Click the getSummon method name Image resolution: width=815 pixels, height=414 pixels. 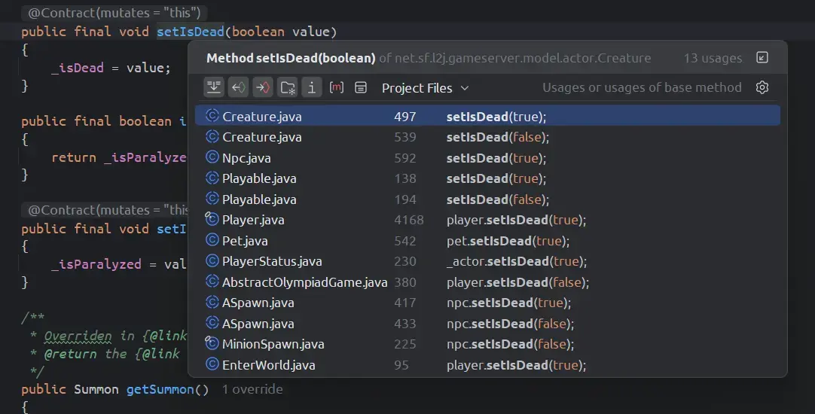[x=160, y=389]
